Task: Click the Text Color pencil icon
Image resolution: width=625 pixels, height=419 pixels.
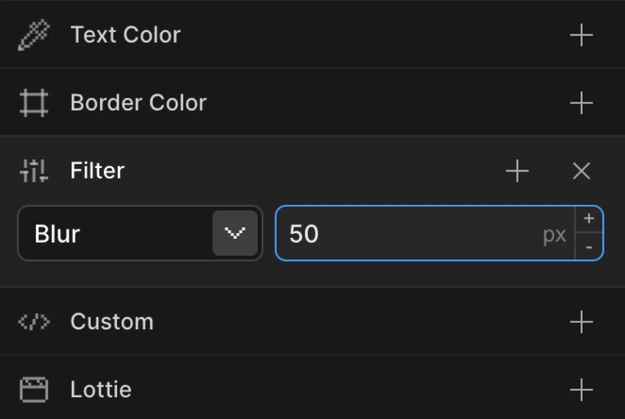Action: (33, 35)
